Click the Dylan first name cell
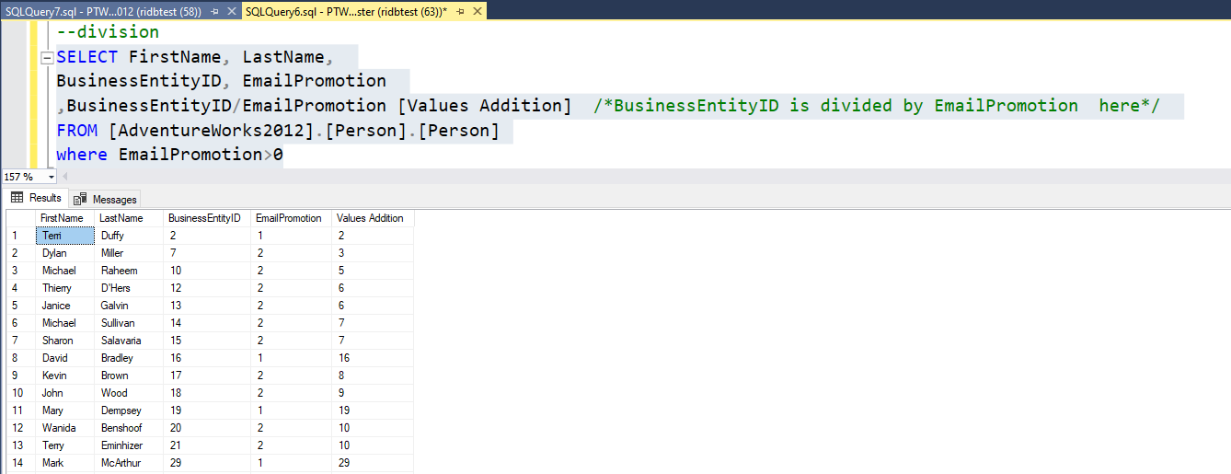 pyautogui.click(x=64, y=253)
